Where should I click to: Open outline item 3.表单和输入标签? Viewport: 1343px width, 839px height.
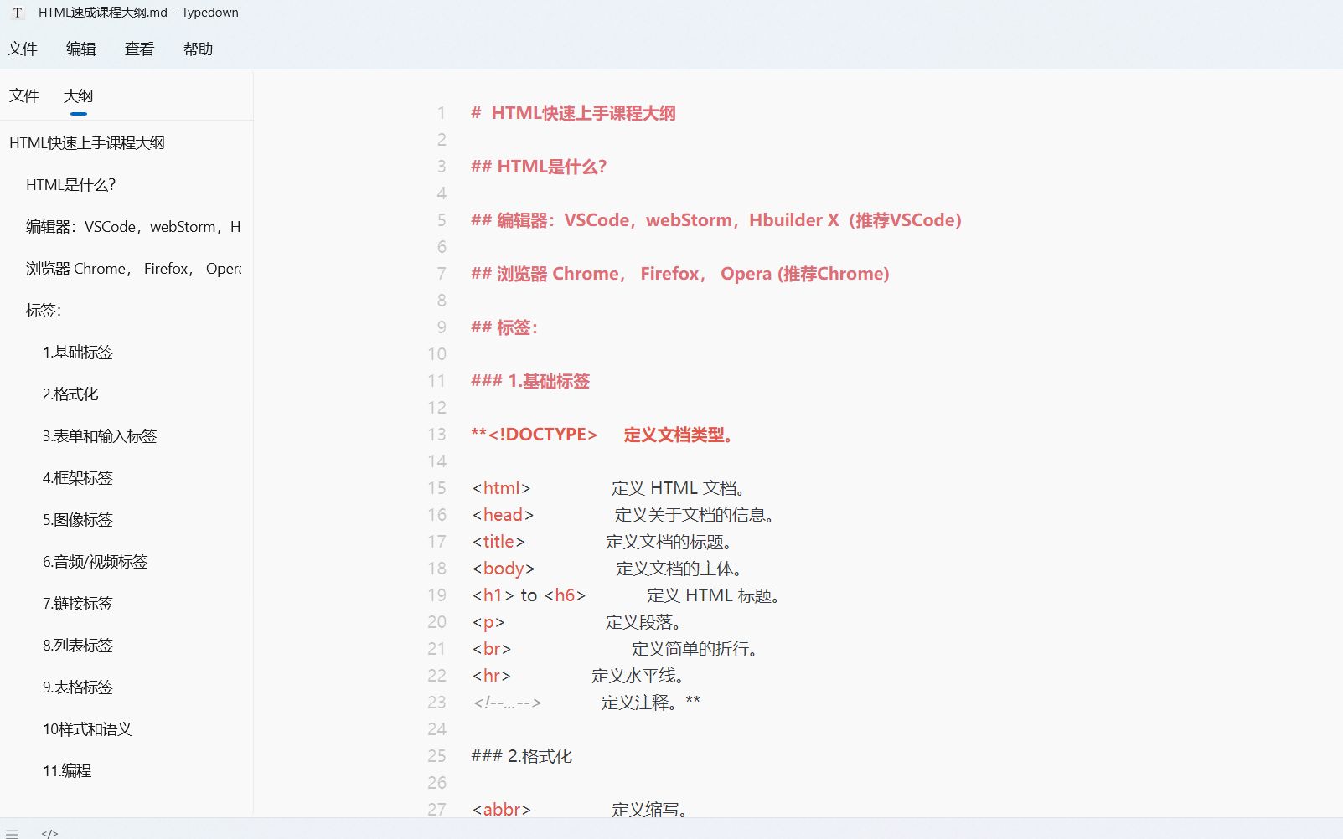100,436
